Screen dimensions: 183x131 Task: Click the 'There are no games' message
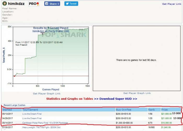(x=136, y=60)
